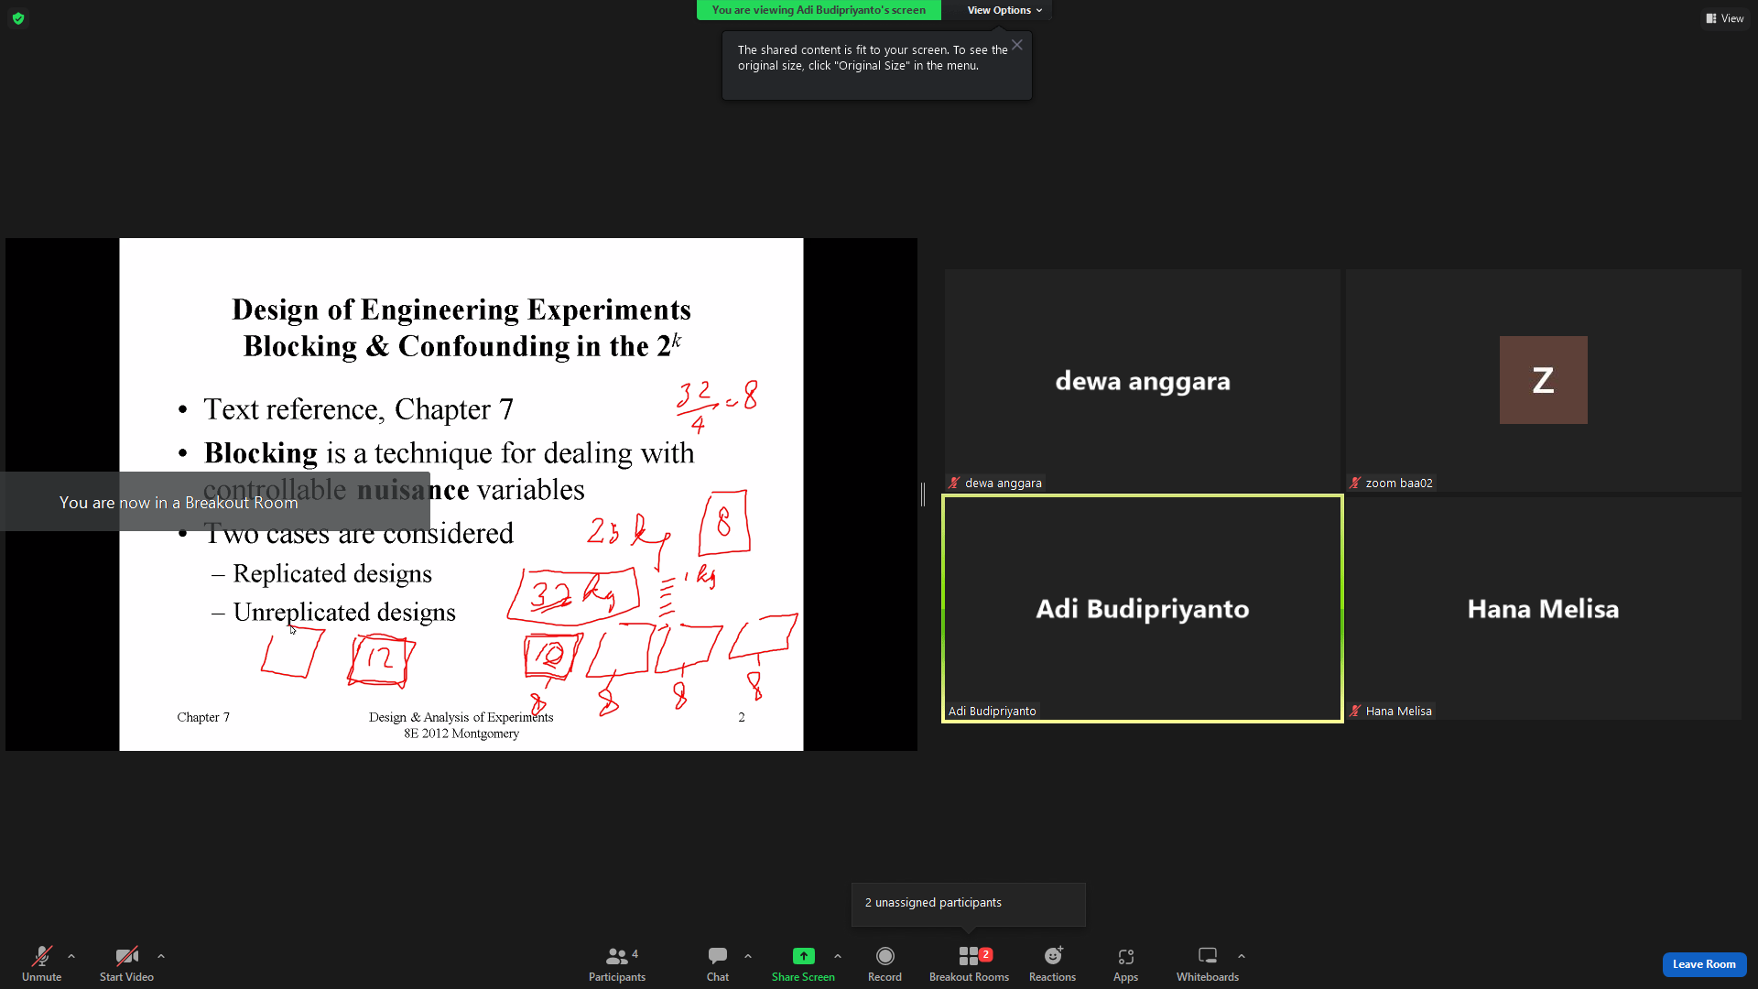Screen dimensions: 1758x989
Task: Open share screen options arrow
Action: coord(838,956)
